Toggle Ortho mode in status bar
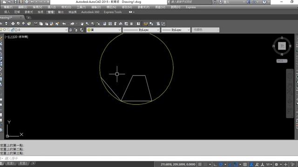Image resolution: width=298 pixels, height=167 pixels. (x=215, y=164)
